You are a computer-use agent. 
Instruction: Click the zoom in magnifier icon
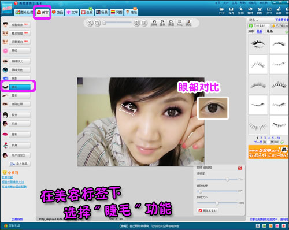click(x=90, y=23)
